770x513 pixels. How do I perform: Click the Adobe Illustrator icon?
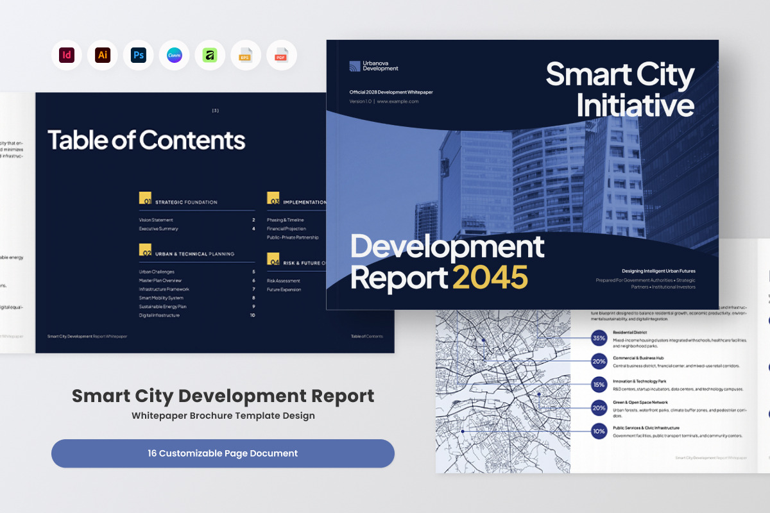click(103, 55)
